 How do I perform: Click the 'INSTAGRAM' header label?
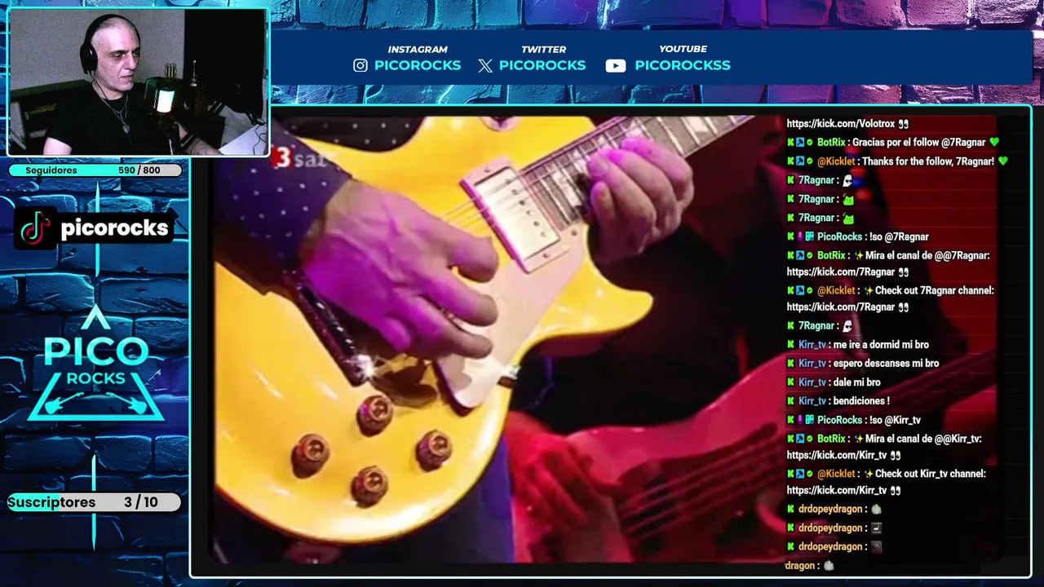coord(418,50)
